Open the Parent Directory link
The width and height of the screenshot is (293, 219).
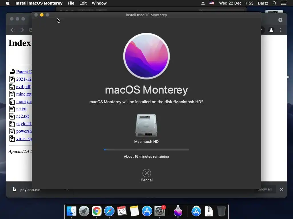coord(24,72)
